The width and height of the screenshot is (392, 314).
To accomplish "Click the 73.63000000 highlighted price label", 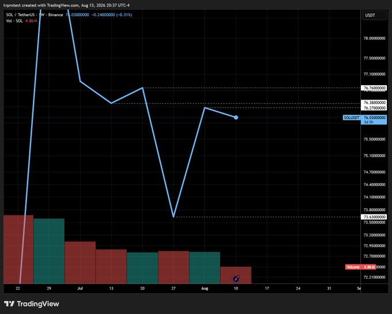I will 374,217.
